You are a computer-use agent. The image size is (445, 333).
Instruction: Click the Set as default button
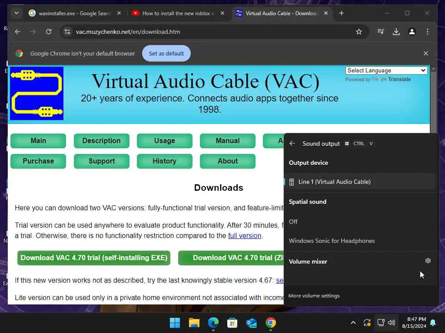tap(166, 53)
